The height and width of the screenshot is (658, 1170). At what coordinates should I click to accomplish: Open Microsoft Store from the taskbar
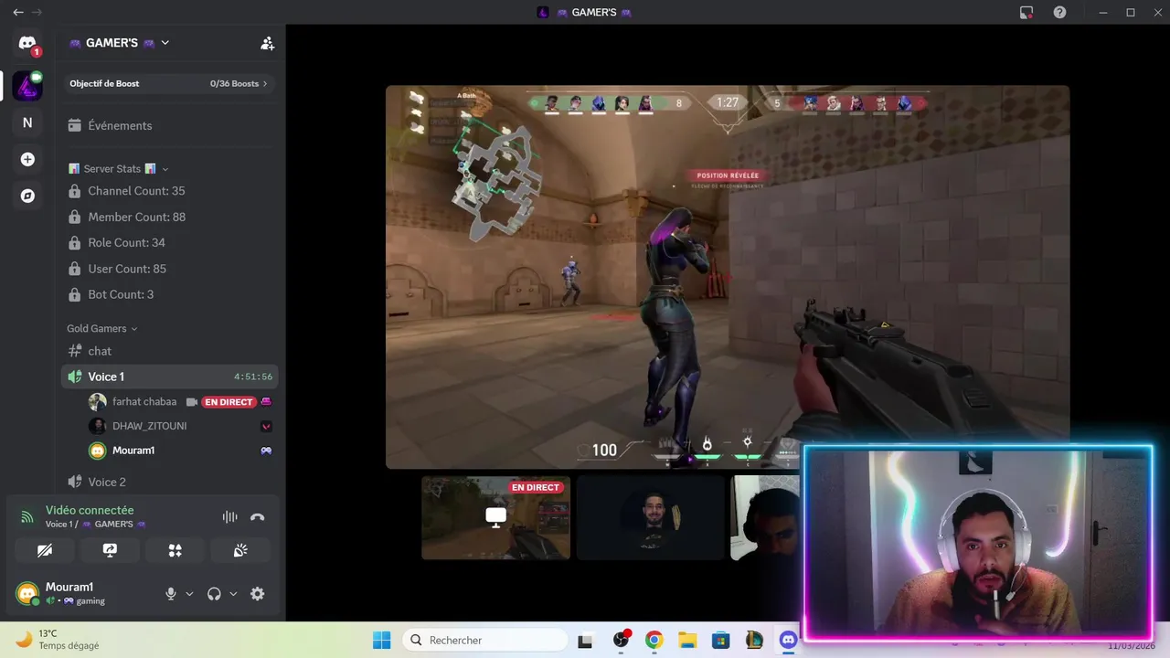(721, 640)
